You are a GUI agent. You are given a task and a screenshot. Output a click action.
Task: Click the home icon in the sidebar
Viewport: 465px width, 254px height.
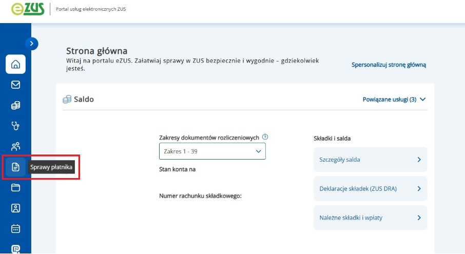click(x=15, y=64)
